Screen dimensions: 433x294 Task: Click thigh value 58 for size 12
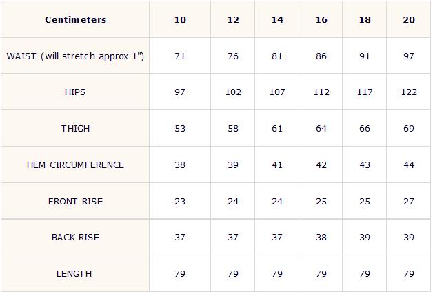click(233, 128)
